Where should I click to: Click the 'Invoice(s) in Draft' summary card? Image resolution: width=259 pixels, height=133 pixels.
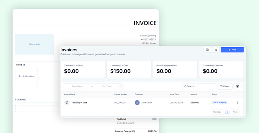[83, 69]
